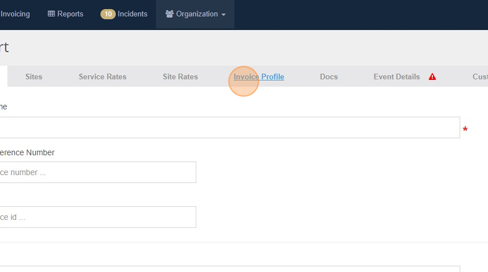Switch to the Service Rates tab
This screenshot has height=272, width=488.
tap(102, 76)
